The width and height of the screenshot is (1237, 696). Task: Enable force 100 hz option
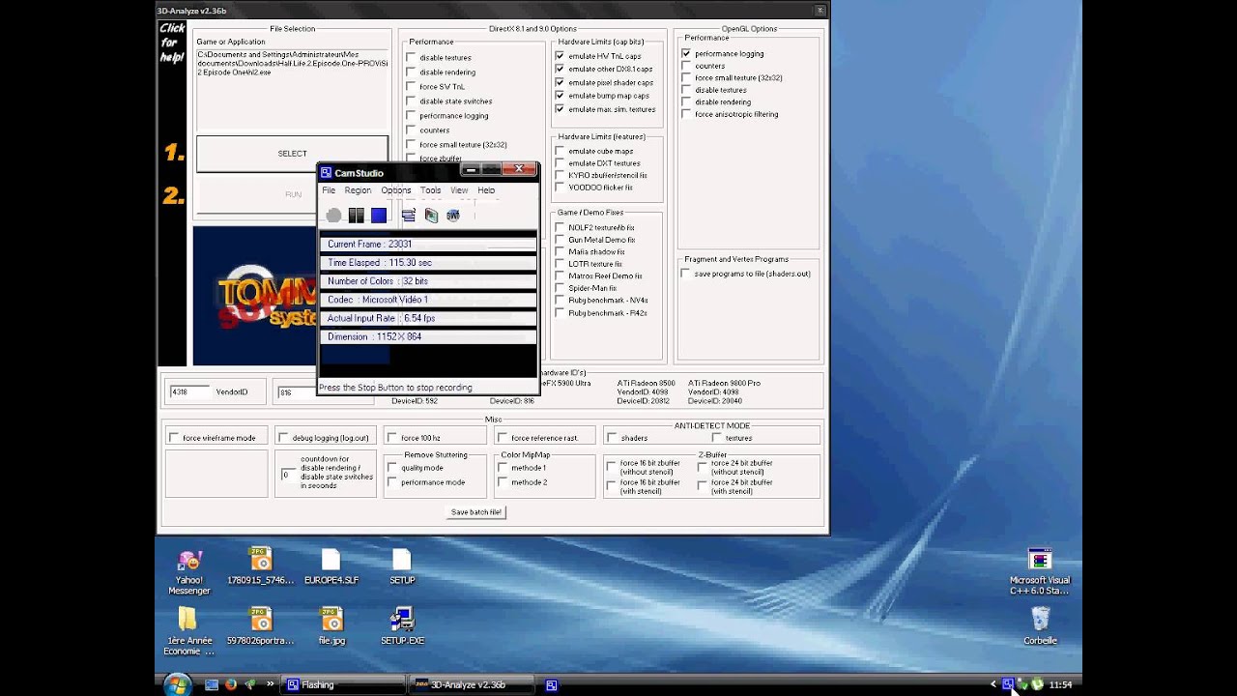pos(392,438)
